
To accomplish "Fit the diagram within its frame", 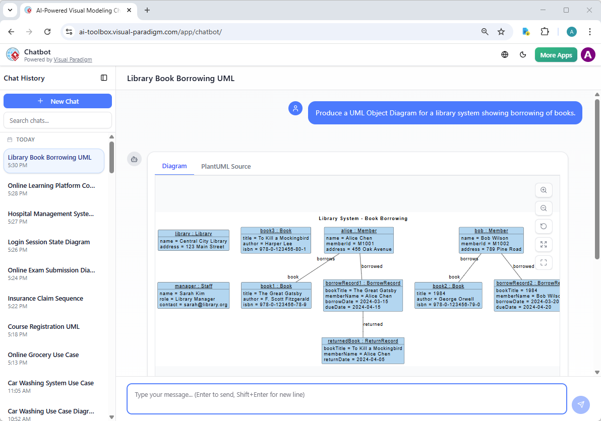I will pyautogui.click(x=544, y=262).
